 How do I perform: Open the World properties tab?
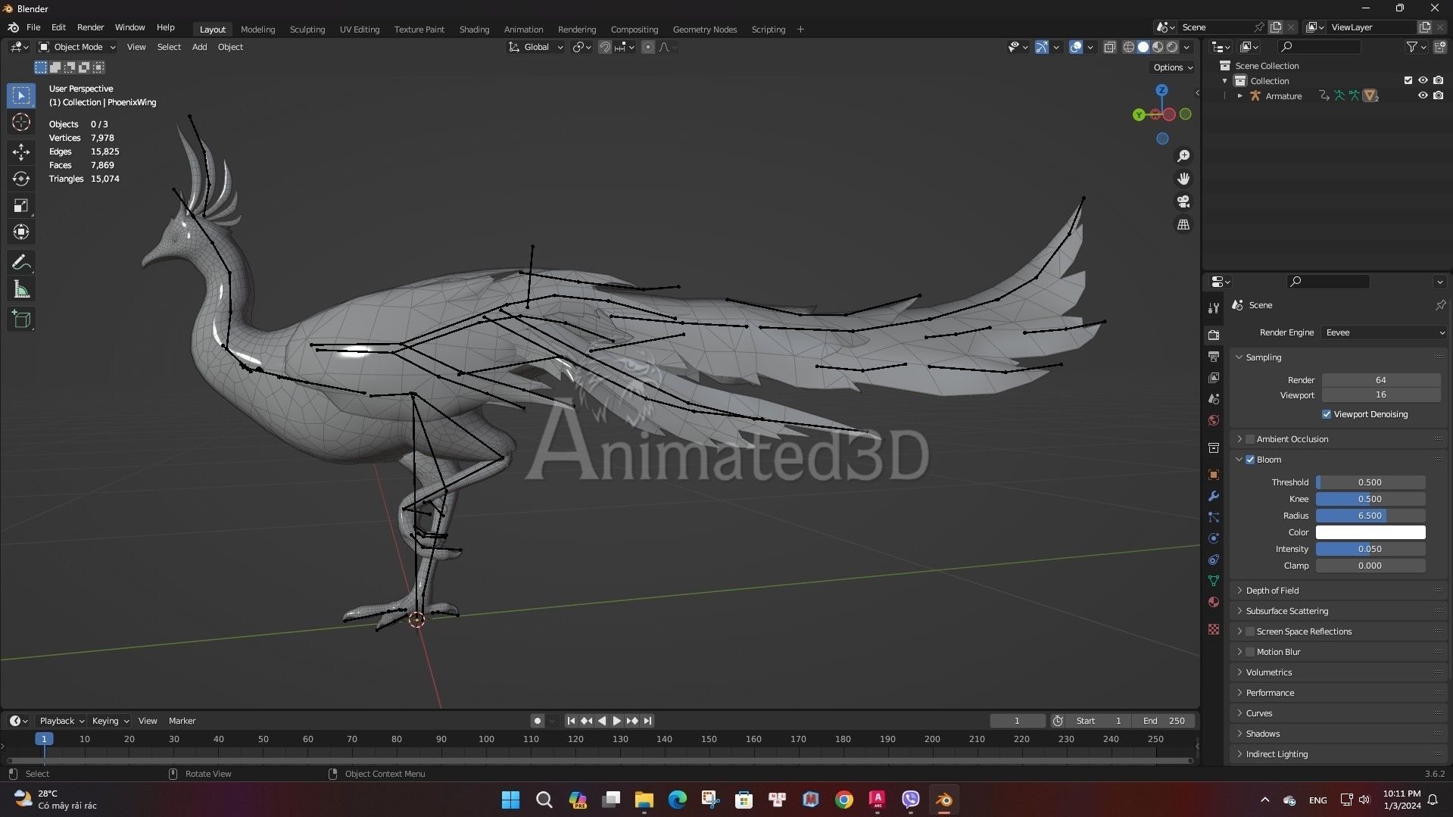1214,420
